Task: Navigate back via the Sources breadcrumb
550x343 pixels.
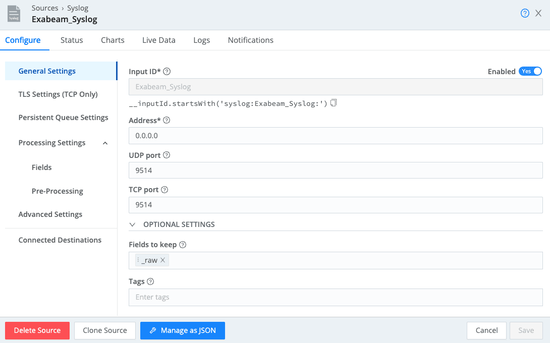Action: click(45, 8)
